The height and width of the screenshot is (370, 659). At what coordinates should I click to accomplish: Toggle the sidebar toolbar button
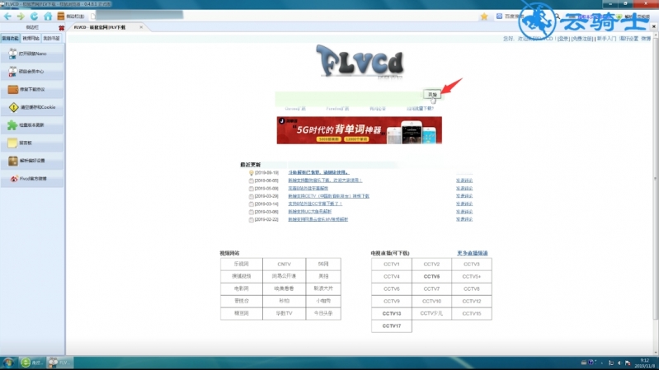pyautogui.click(x=71, y=16)
